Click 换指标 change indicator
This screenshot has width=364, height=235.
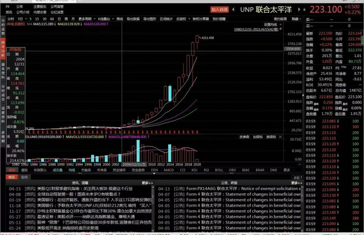271,137
